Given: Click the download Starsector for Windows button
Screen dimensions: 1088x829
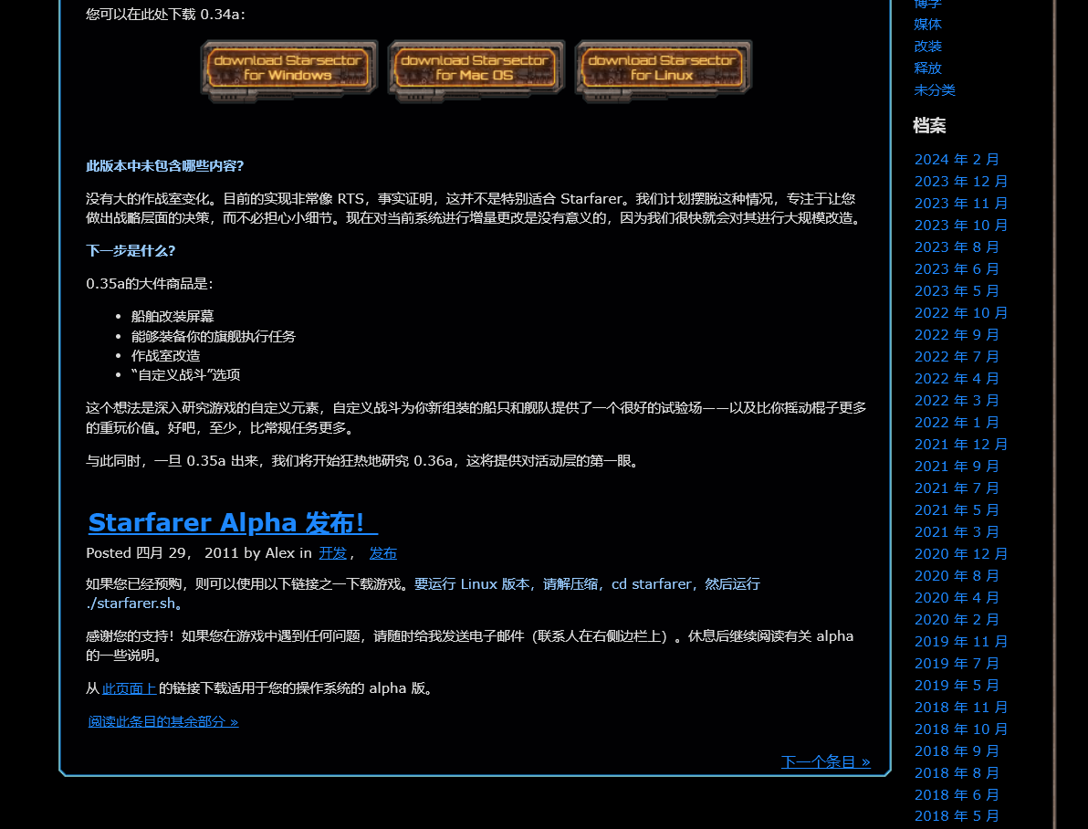Looking at the screenshot, I should 288,68.
